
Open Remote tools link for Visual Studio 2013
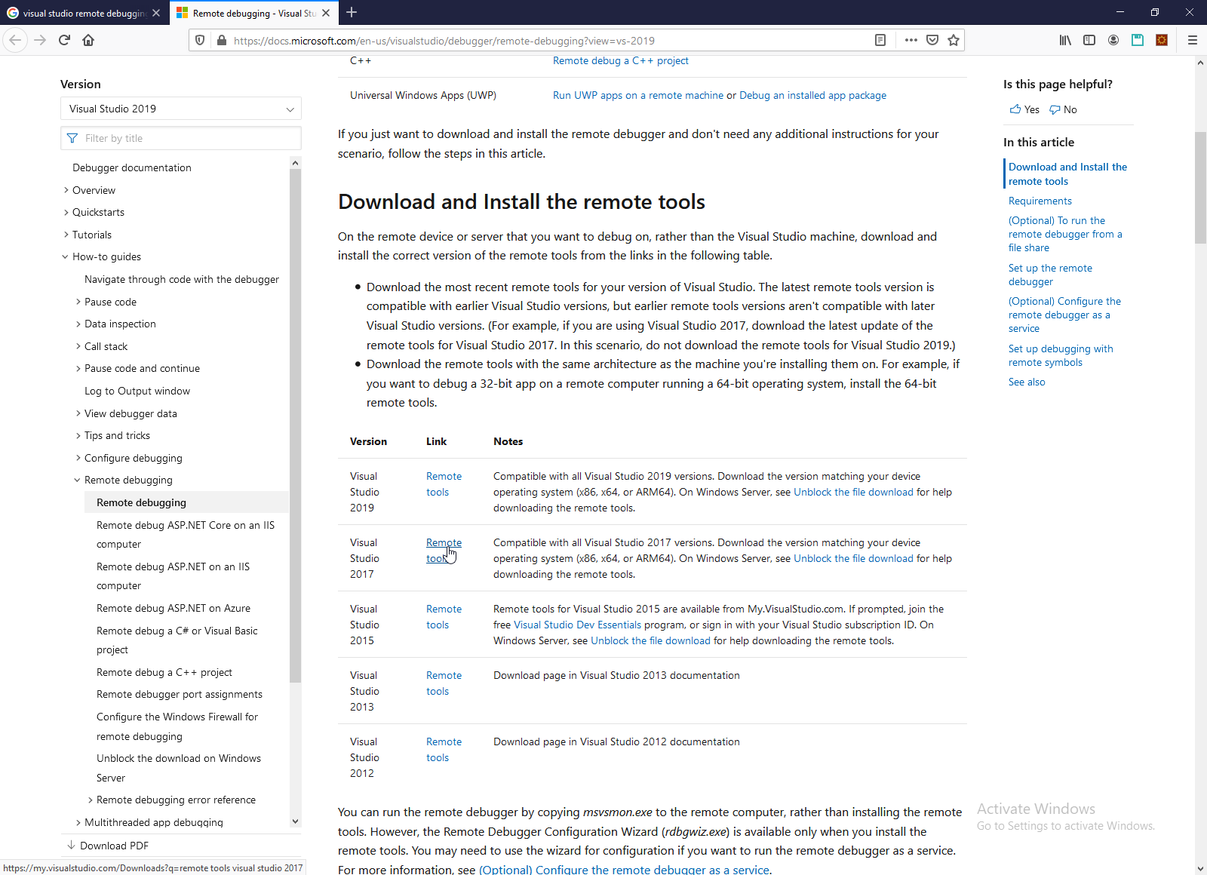444,683
